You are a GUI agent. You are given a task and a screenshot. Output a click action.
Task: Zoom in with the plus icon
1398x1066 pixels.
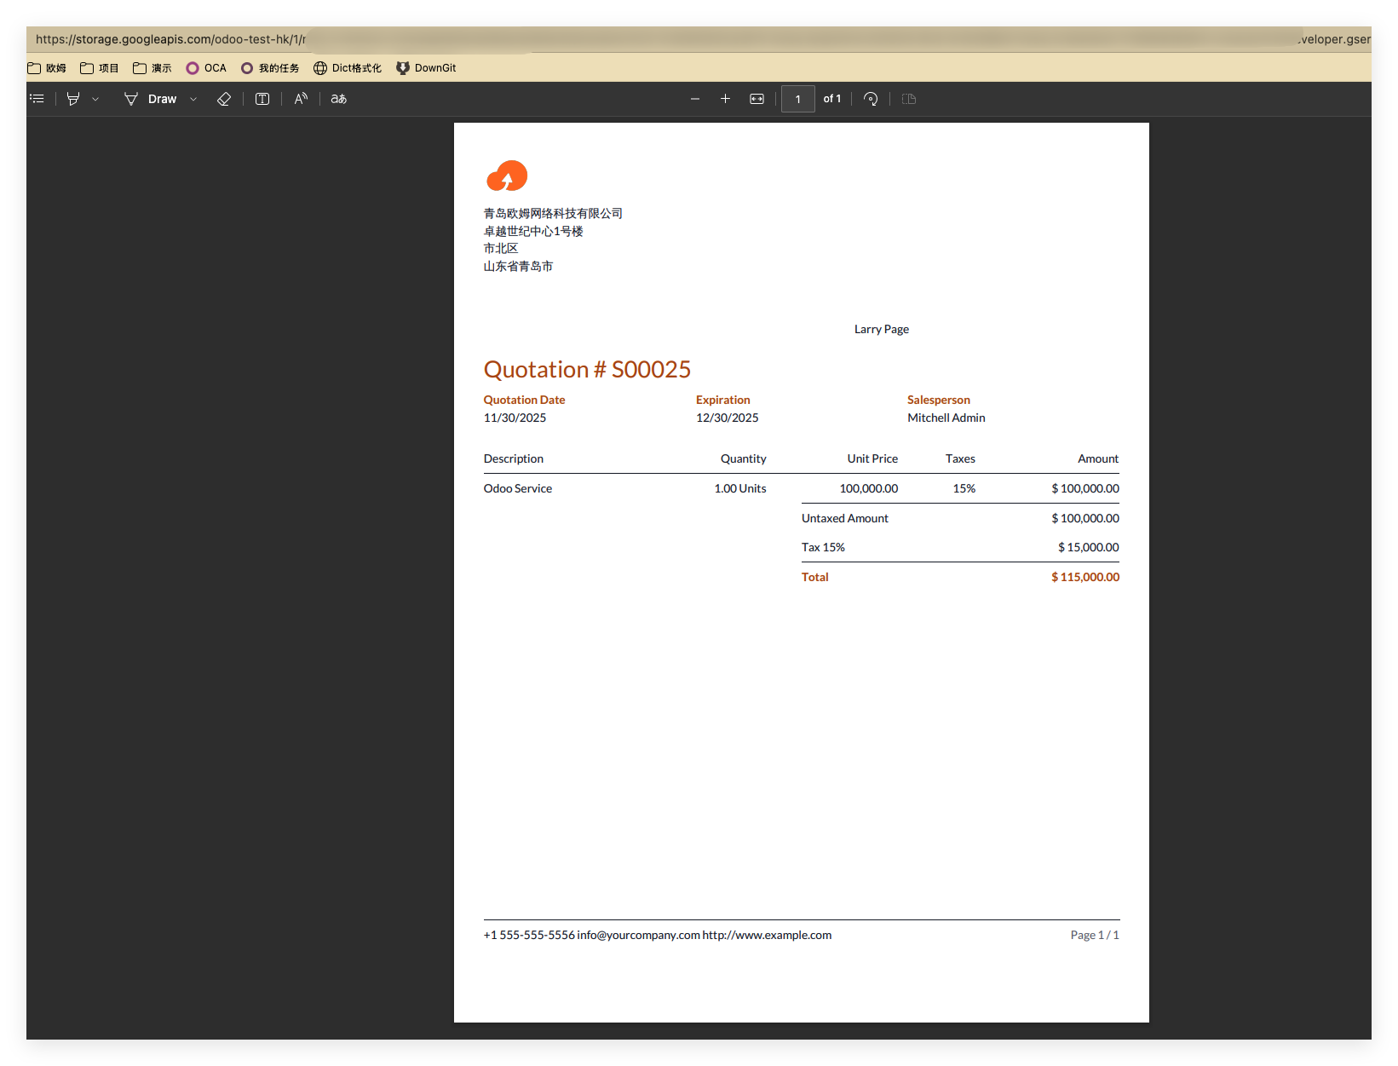point(725,99)
